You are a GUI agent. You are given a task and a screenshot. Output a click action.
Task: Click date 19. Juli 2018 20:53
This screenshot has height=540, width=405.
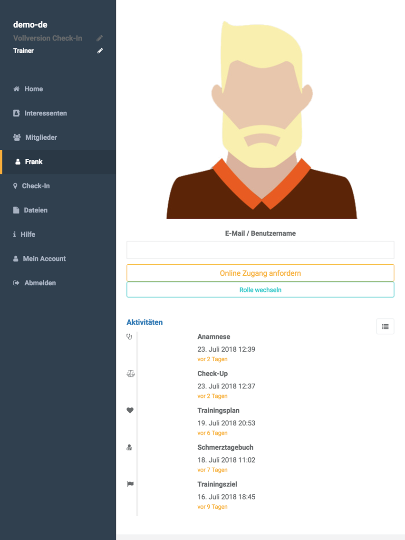[226, 423]
